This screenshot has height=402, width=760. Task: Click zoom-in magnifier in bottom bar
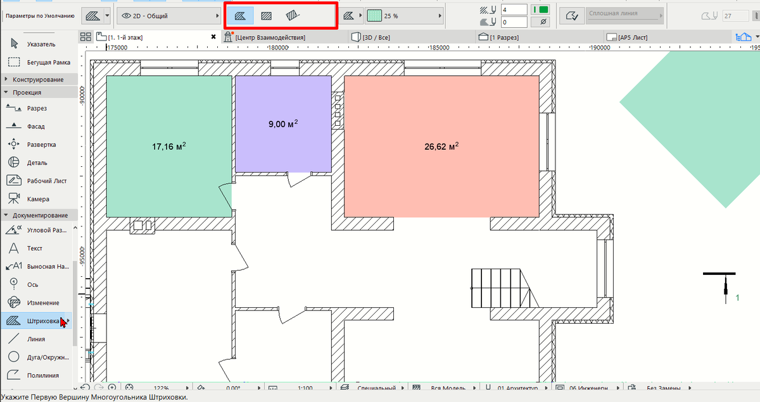pyautogui.click(x=111, y=387)
